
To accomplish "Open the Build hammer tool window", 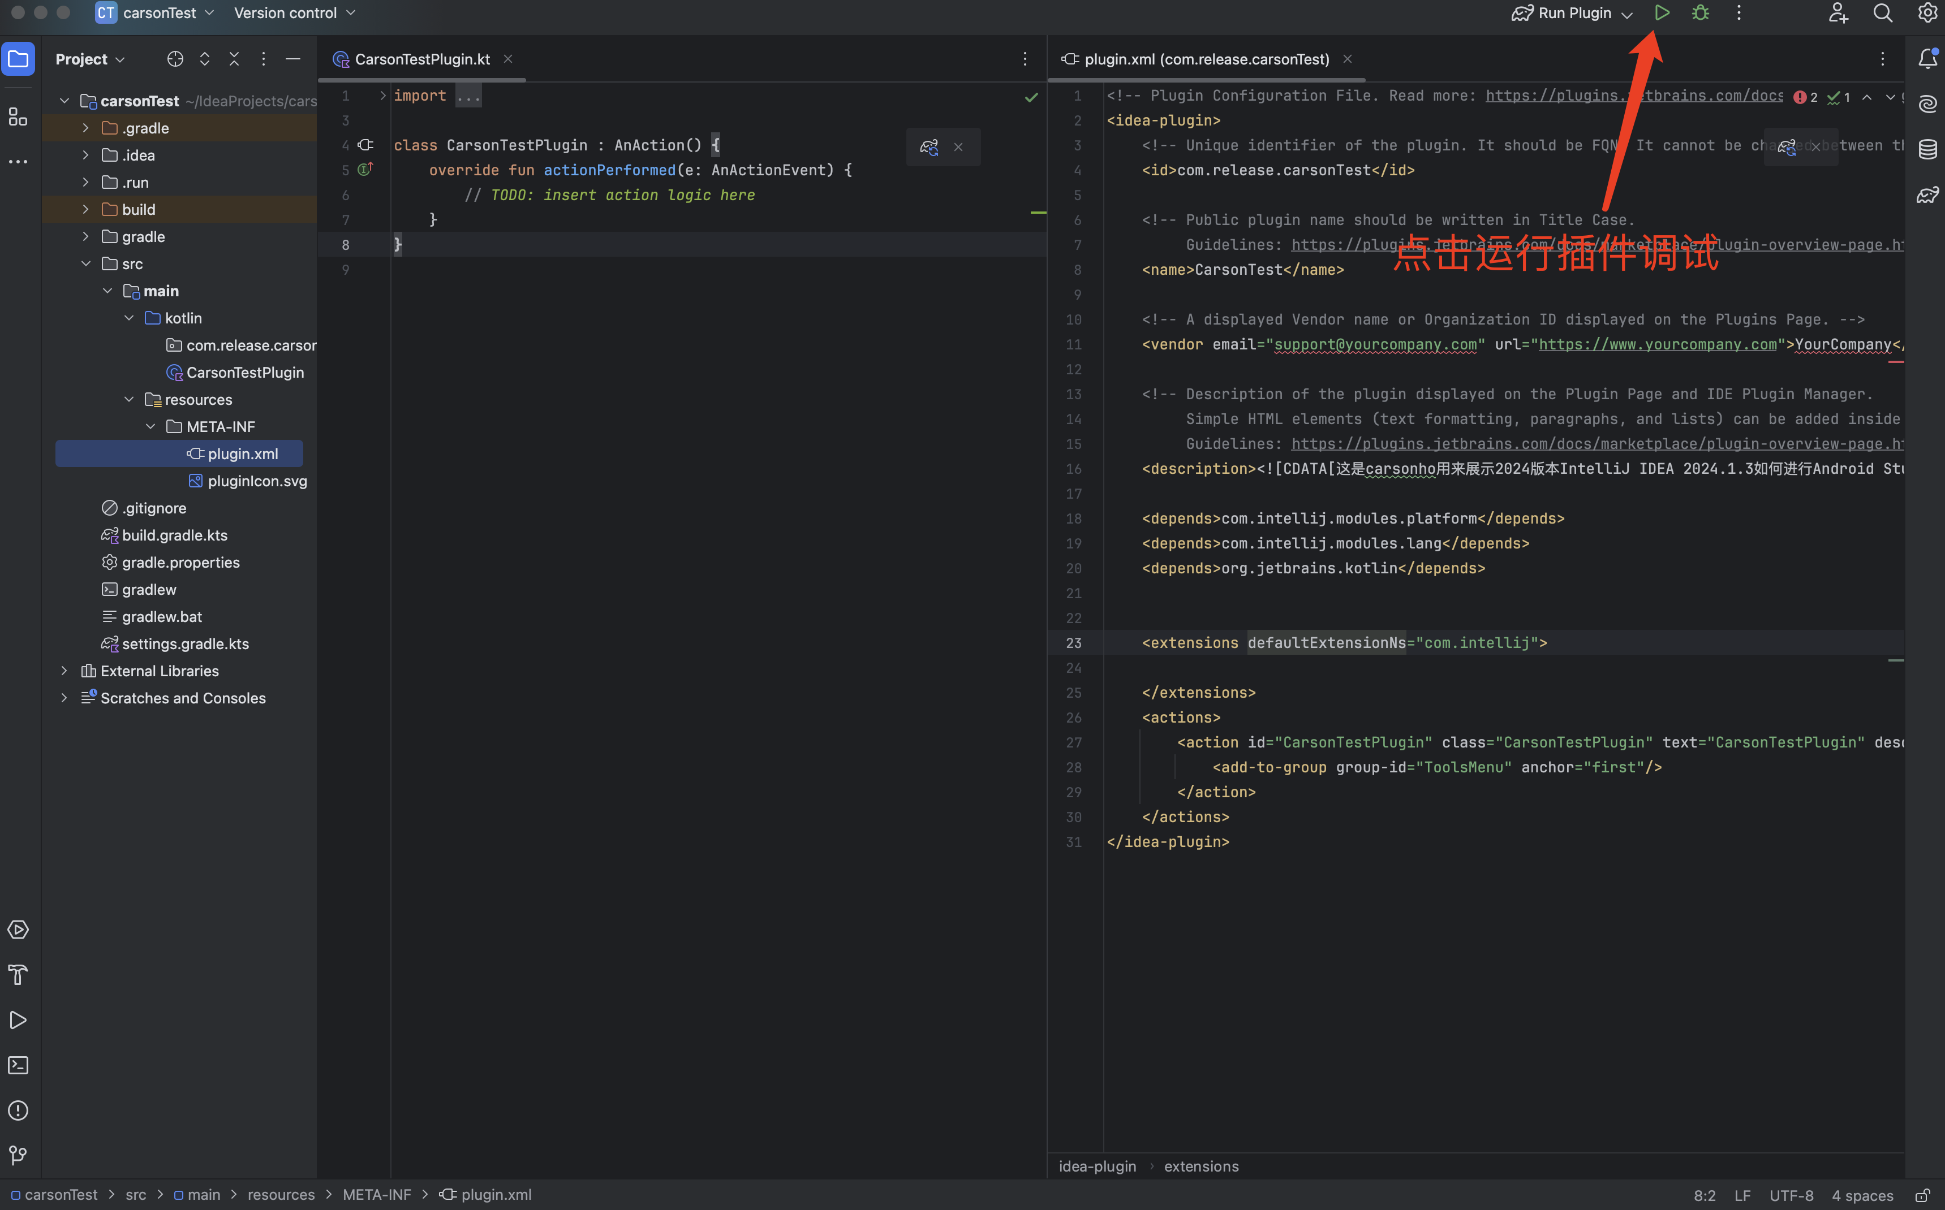I will (18, 975).
